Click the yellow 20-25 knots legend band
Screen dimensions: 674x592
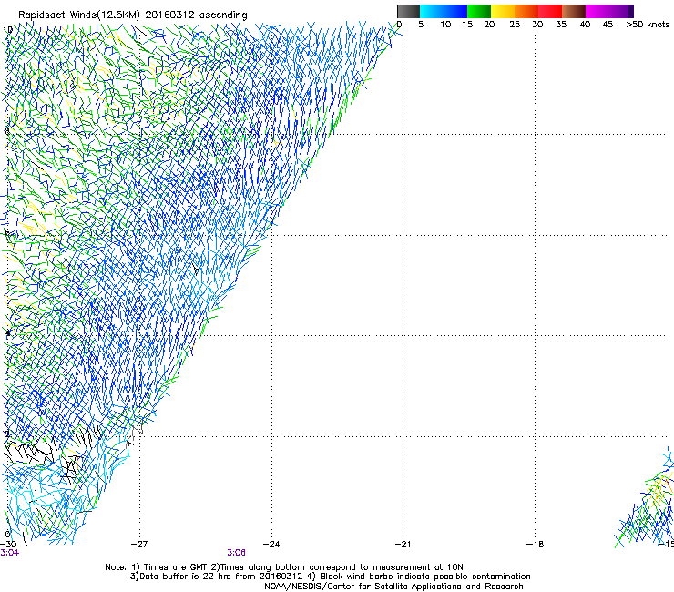(503, 11)
